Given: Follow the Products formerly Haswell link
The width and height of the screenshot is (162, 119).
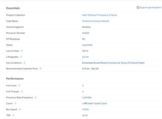Looking at the screenshot, I should pyautogui.click(x=95, y=21).
